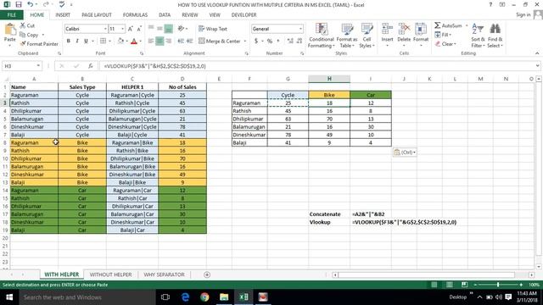Click the Increase Decimal icon
Viewport: 543px width, 305px height.
tap(290, 42)
